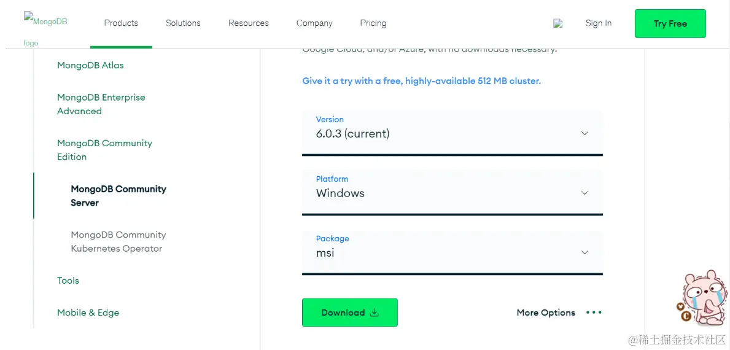The width and height of the screenshot is (730, 350).
Task: Go to the Pricing page
Action: pyautogui.click(x=373, y=23)
